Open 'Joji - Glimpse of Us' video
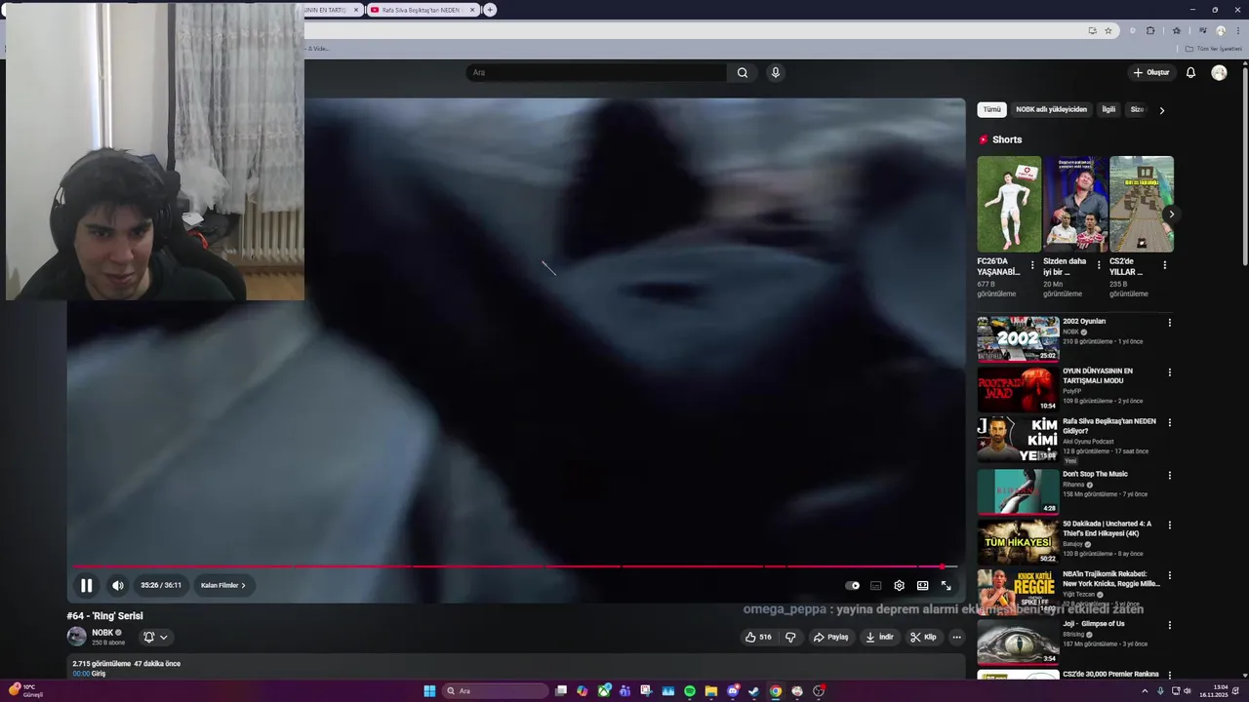1249x702 pixels. coord(1018,641)
